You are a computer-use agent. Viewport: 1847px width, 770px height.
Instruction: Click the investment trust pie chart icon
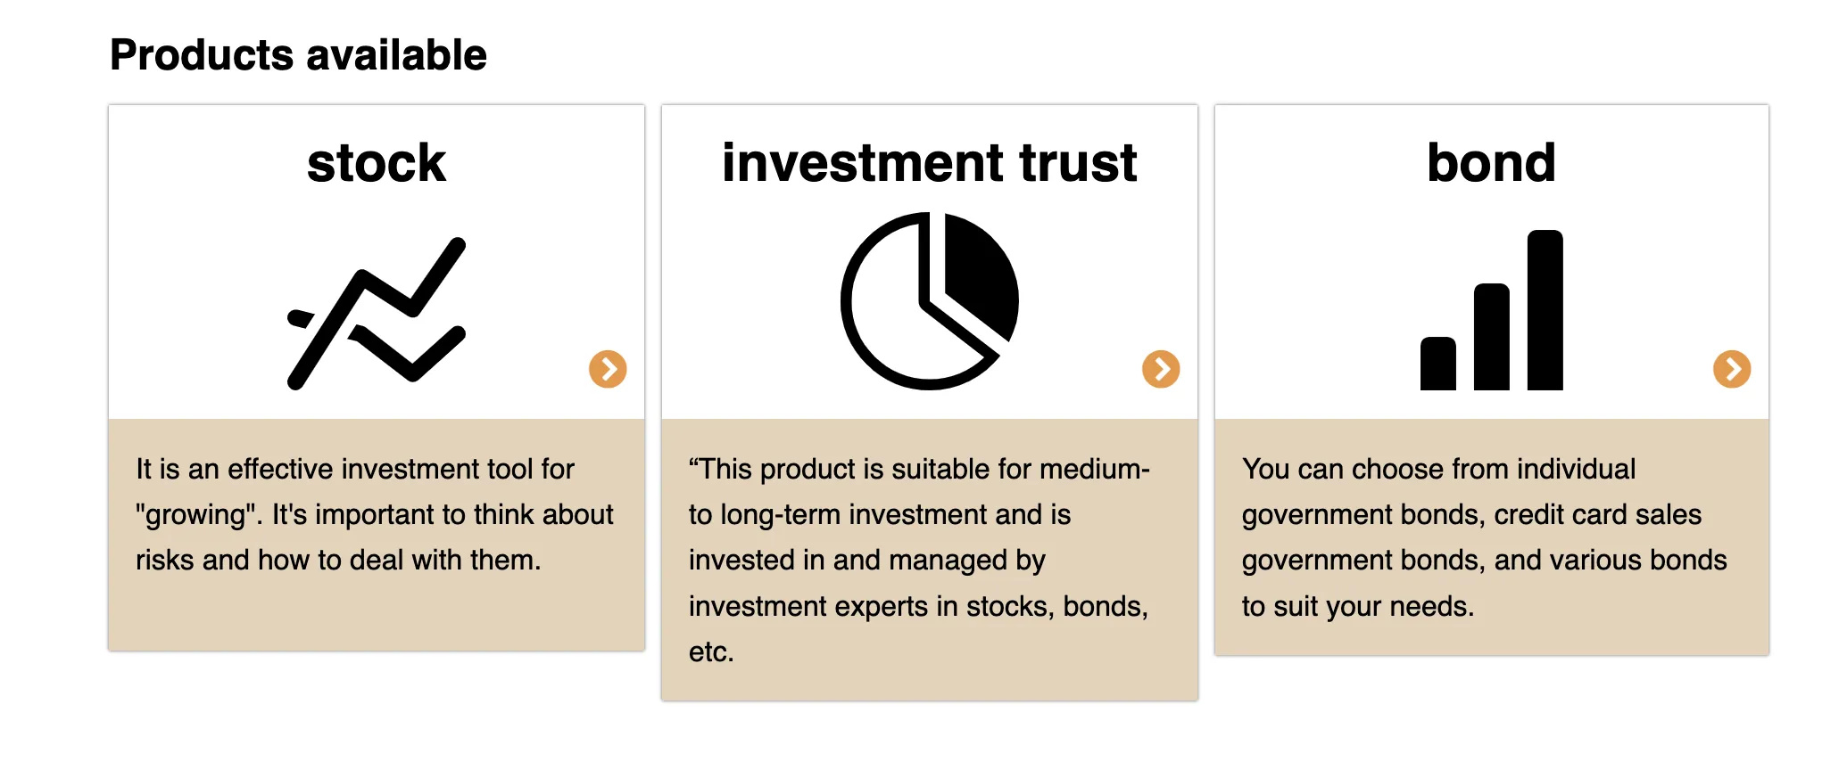[x=930, y=300]
